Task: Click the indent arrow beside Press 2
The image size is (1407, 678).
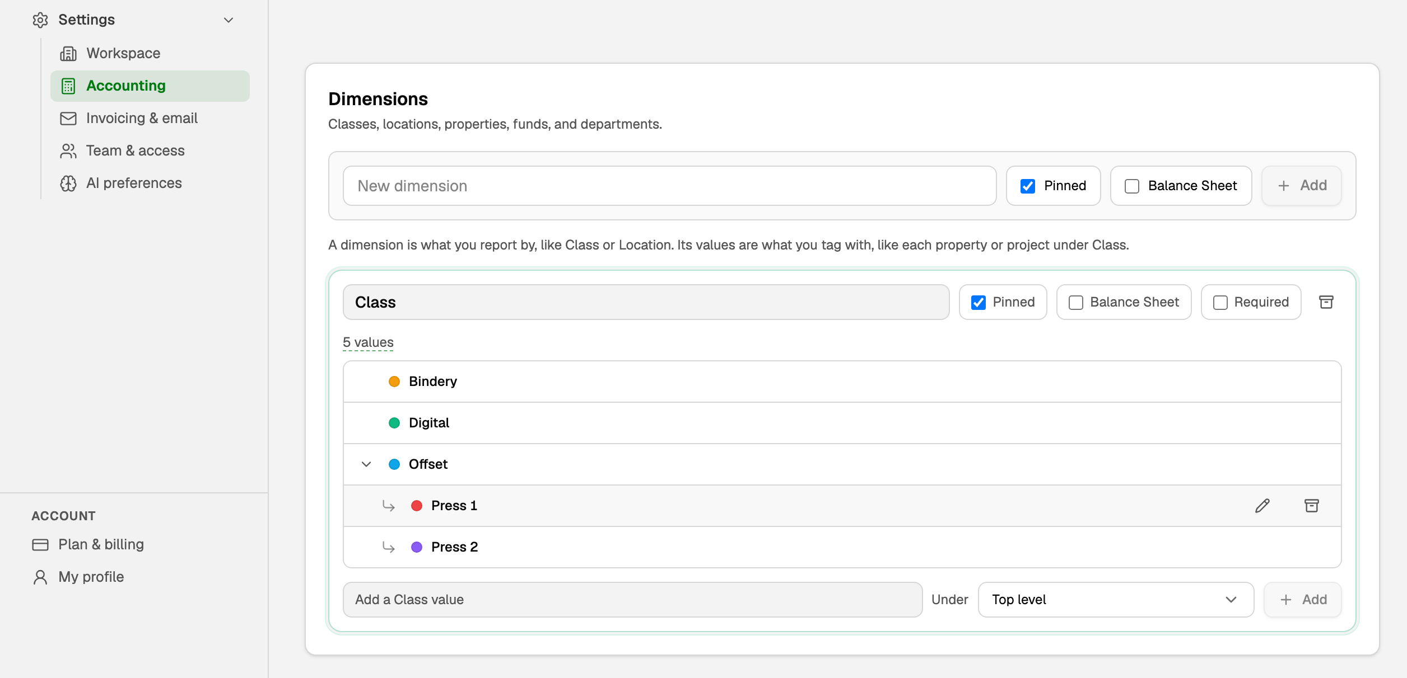Action: pyautogui.click(x=388, y=548)
